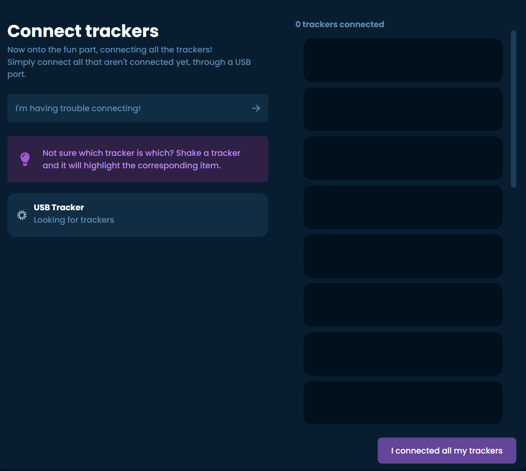Click the arrow on the trouble connecting banner
526x471 pixels.
[256, 108]
